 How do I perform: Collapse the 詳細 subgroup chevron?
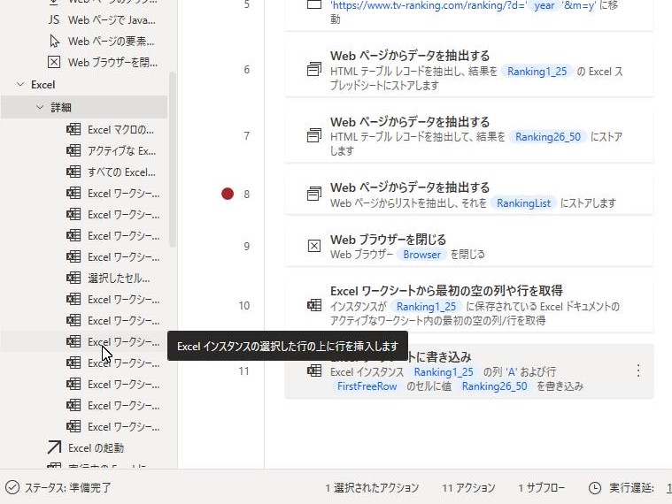(40, 107)
